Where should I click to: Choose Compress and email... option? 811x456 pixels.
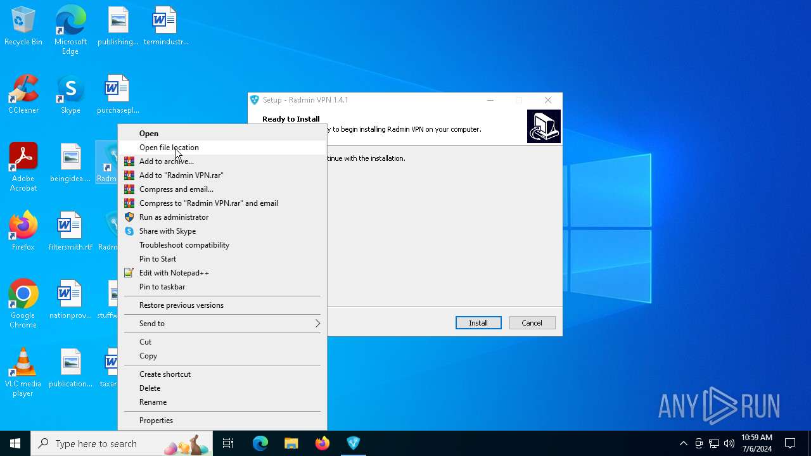pyautogui.click(x=222, y=189)
